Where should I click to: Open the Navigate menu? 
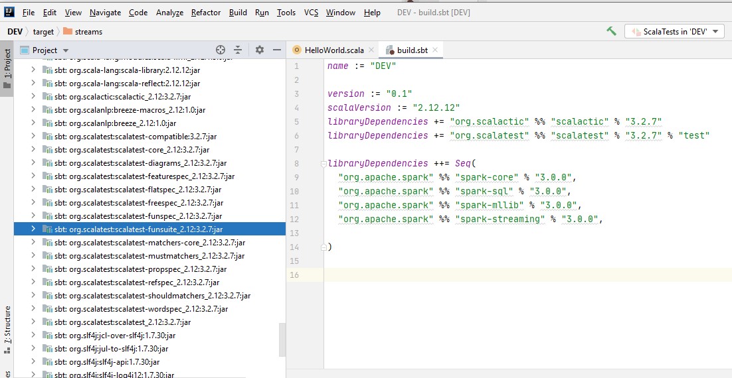[x=105, y=13]
